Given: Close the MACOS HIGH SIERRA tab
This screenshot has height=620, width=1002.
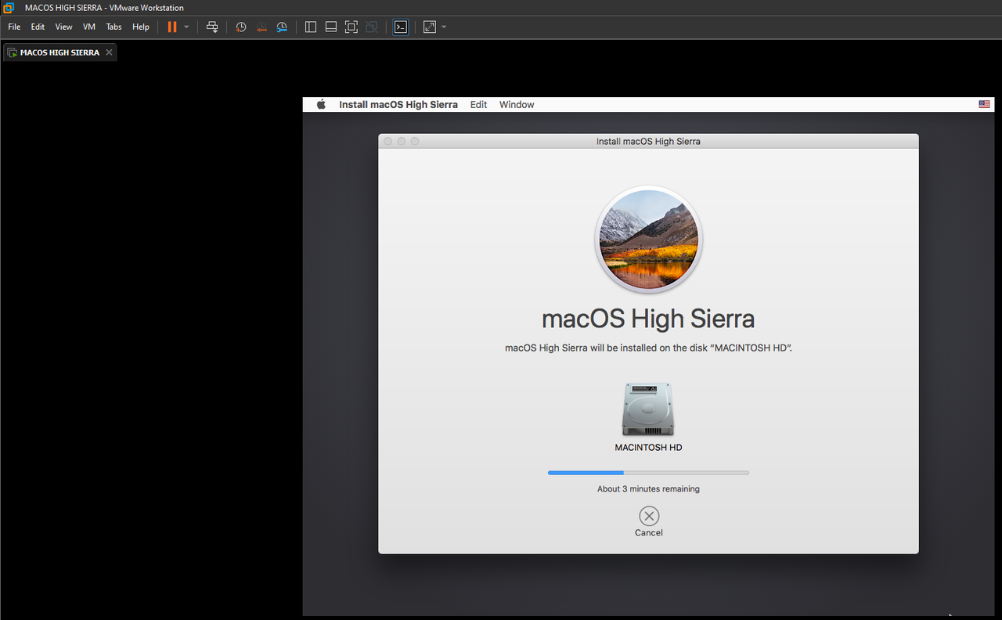Looking at the screenshot, I should [109, 52].
